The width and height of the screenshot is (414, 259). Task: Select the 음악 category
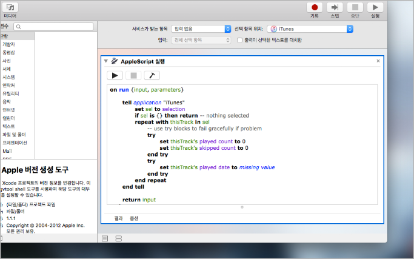tap(7, 102)
